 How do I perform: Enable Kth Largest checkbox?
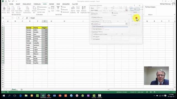[x=92, y=37]
